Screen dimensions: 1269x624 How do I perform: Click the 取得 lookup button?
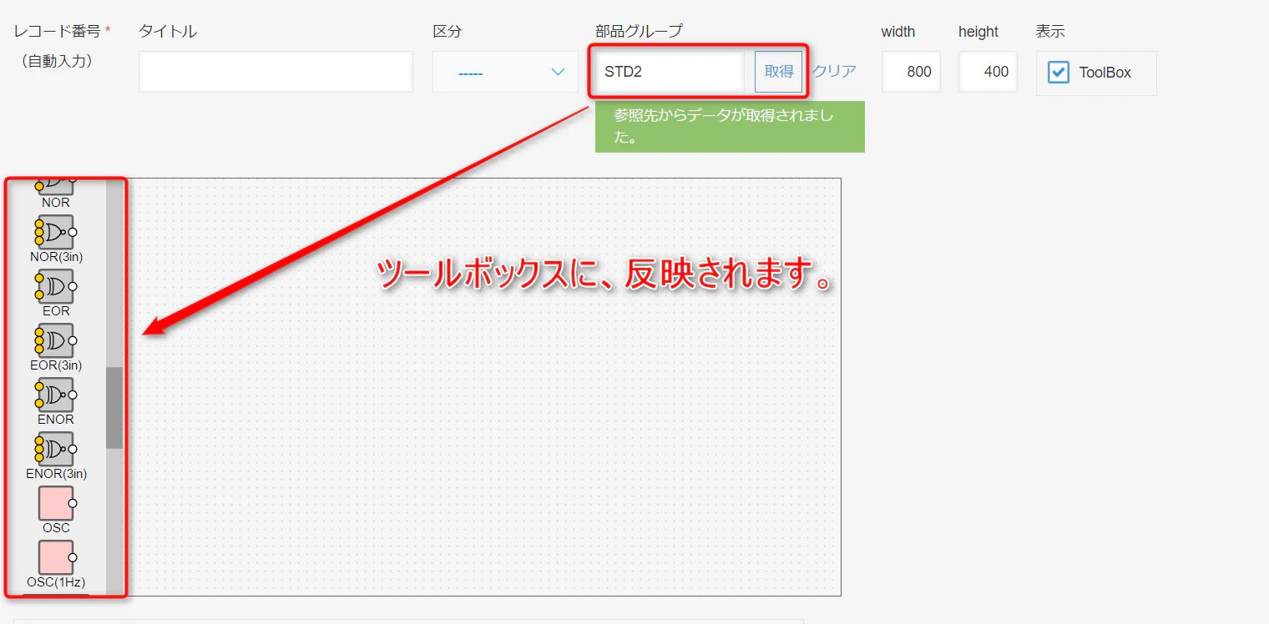tap(779, 72)
